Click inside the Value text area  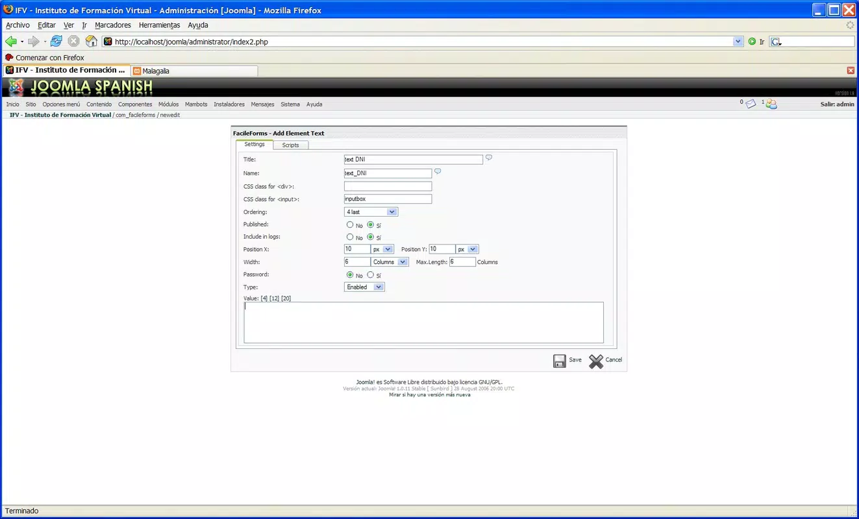click(x=423, y=322)
